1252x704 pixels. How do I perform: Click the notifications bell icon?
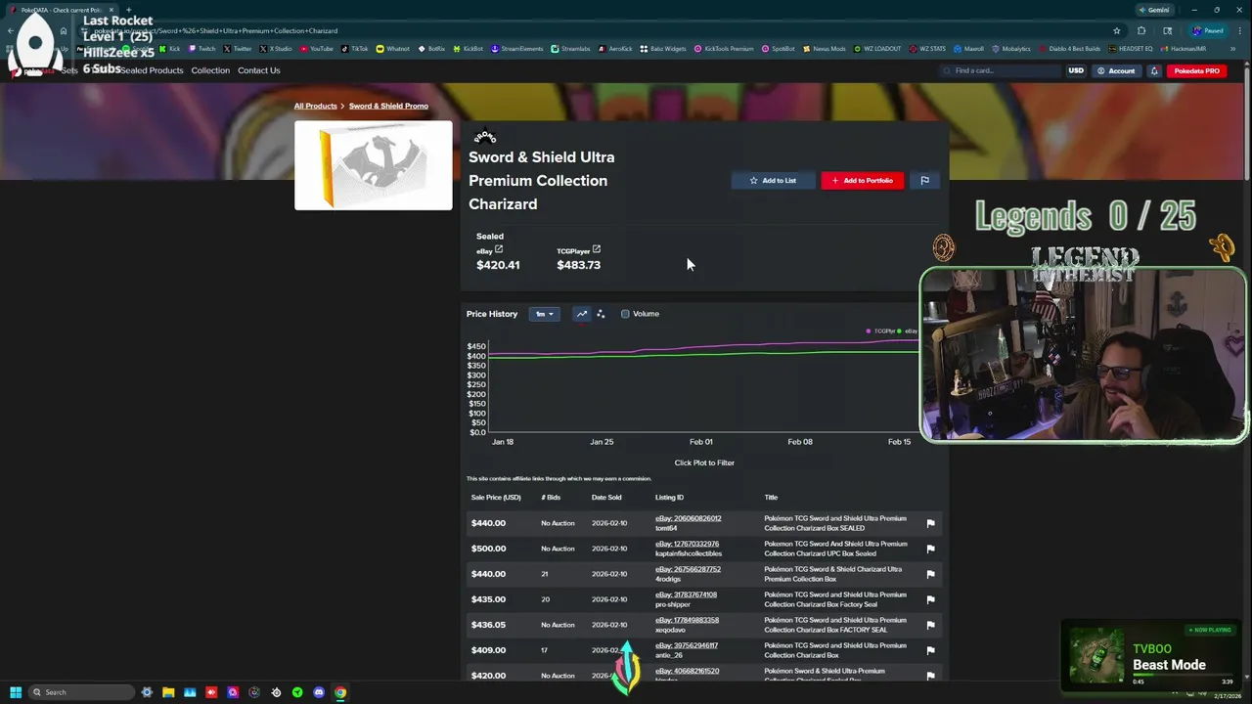click(1154, 70)
